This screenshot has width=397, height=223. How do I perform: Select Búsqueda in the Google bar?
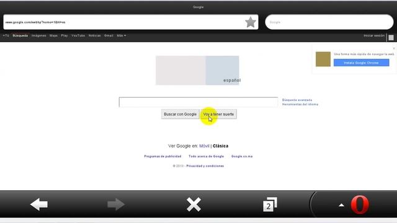[x=20, y=36]
